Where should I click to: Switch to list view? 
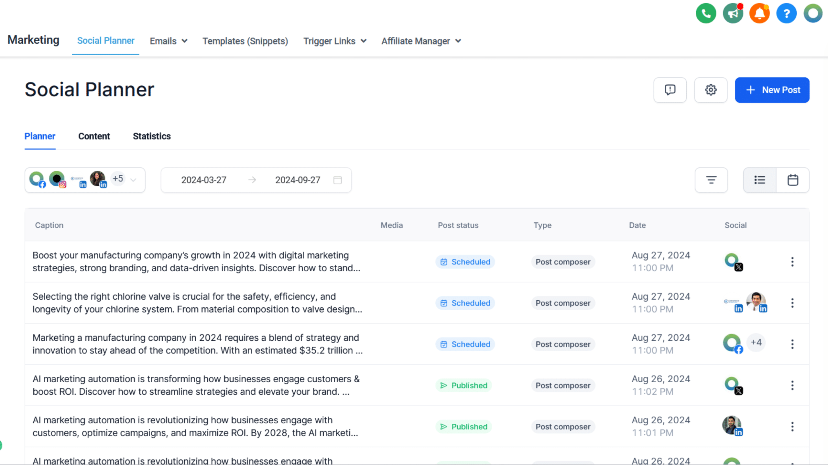[x=759, y=180]
